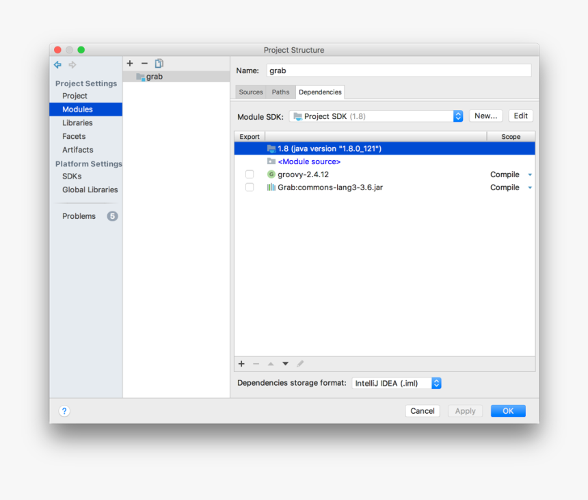The image size is (588, 500).
Task: Click the Export column header
Action: pyautogui.click(x=250, y=137)
